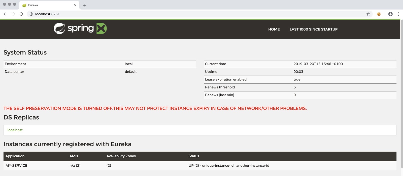Open Chrome's three-dot menu
The height and width of the screenshot is (176, 403).
[398, 14]
